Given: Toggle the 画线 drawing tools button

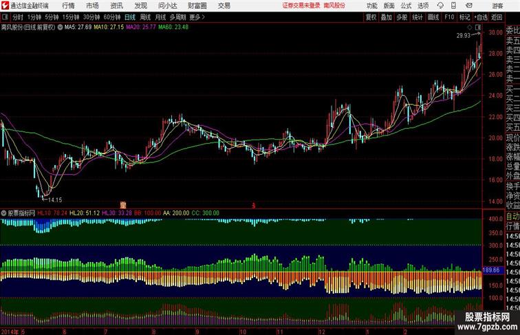Looking at the screenshot, I should click(x=433, y=17).
